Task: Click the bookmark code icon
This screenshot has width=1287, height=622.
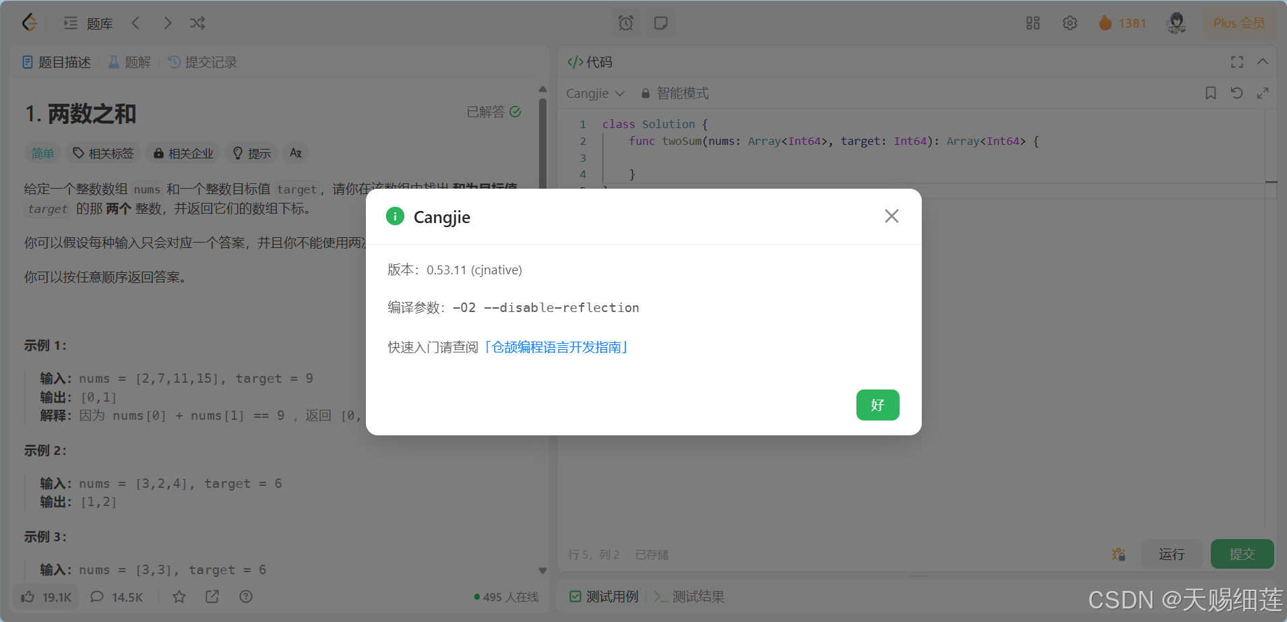Action: pyautogui.click(x=1211, y=93)
